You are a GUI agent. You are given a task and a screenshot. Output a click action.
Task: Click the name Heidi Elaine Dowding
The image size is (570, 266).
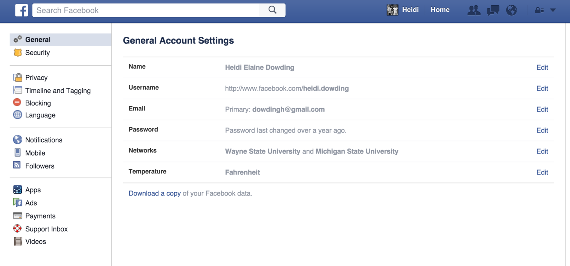tap(260, 67)
